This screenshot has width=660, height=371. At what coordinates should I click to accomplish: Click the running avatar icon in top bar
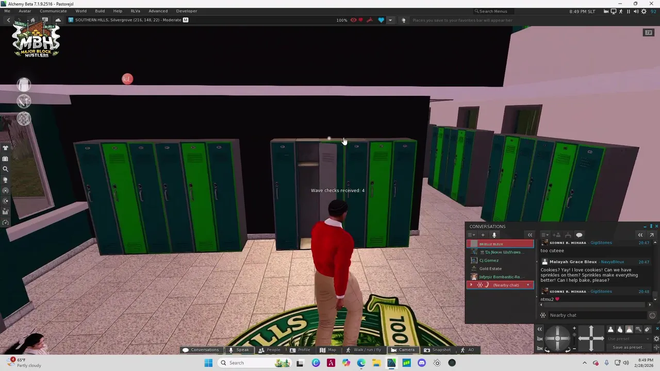(621, 11)
